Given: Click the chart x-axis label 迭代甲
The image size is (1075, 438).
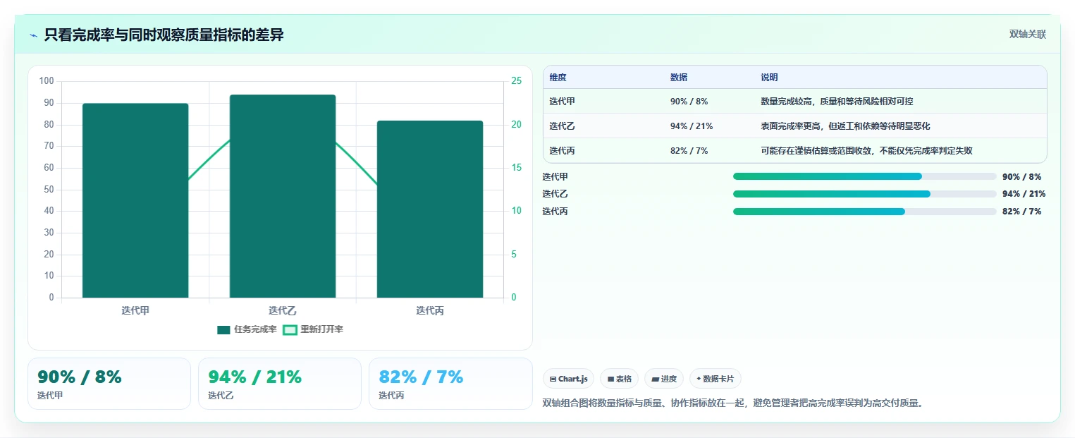Looking at the screenshot, I should point(135,310).
